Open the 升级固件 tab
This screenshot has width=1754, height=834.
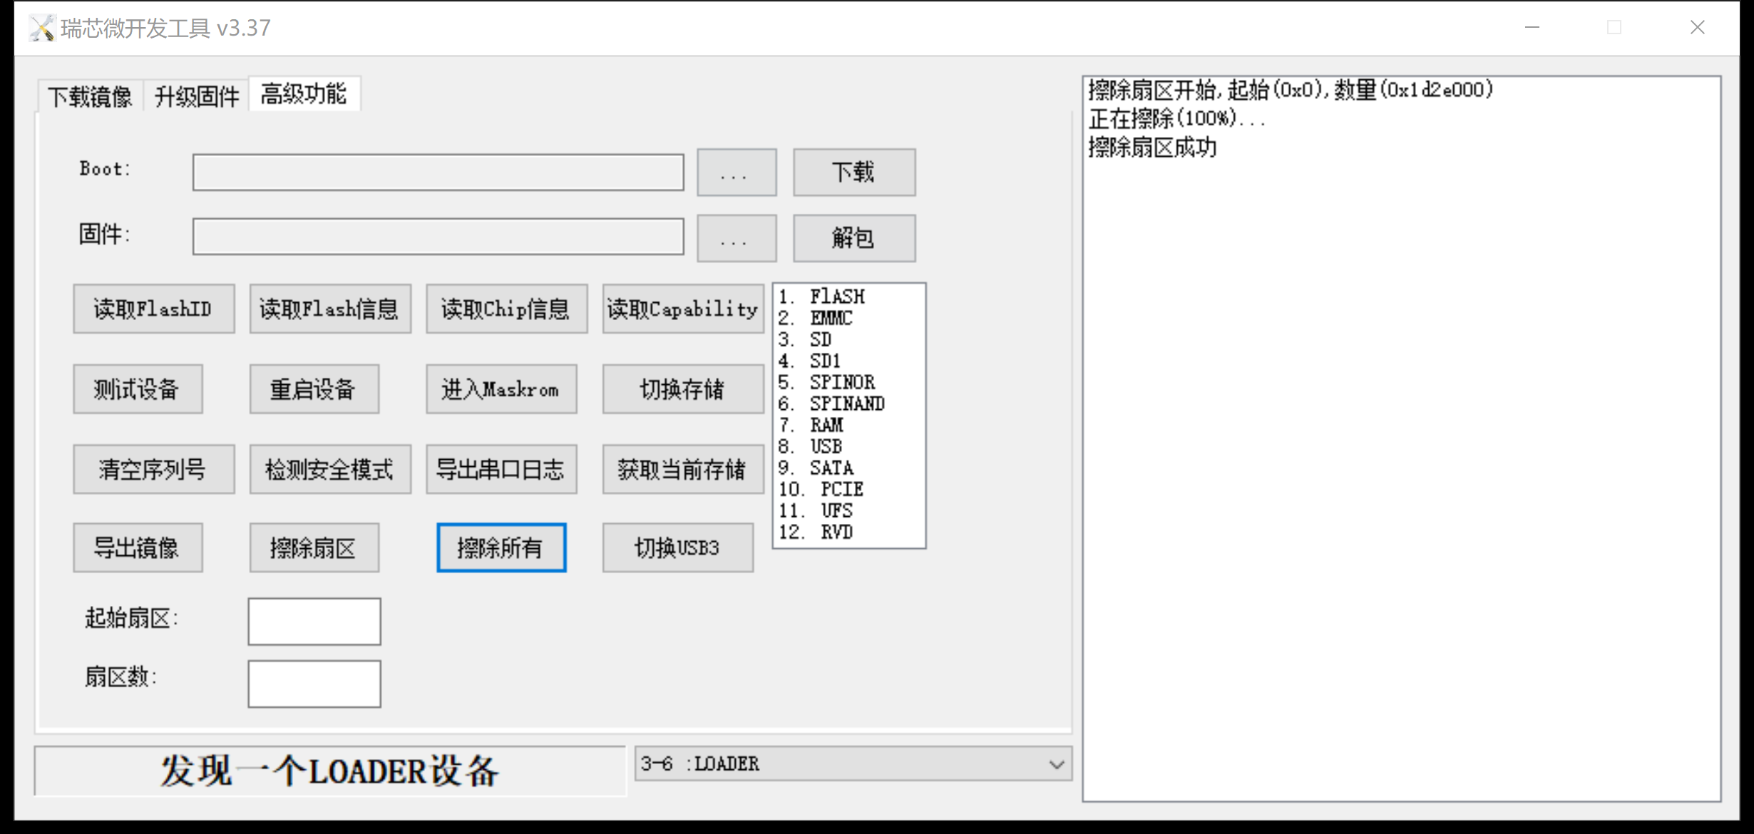click(196, 96)
